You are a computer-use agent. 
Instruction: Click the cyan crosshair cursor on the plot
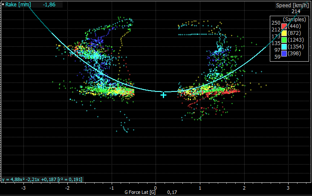pyautogui.click(x=163, y=95)
